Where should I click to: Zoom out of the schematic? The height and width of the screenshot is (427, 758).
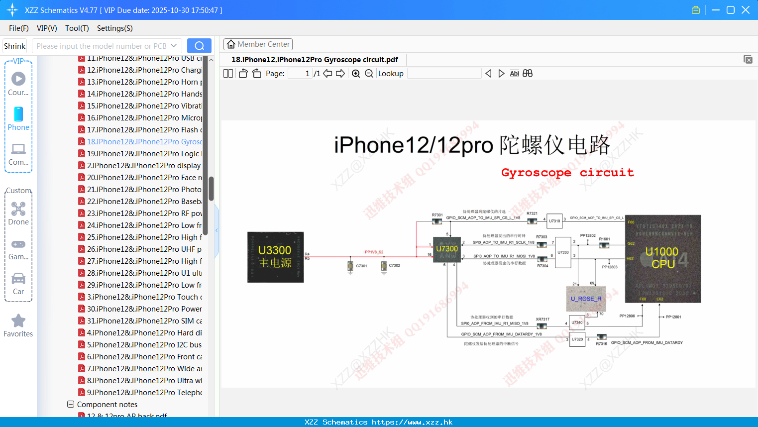(369, 74)
